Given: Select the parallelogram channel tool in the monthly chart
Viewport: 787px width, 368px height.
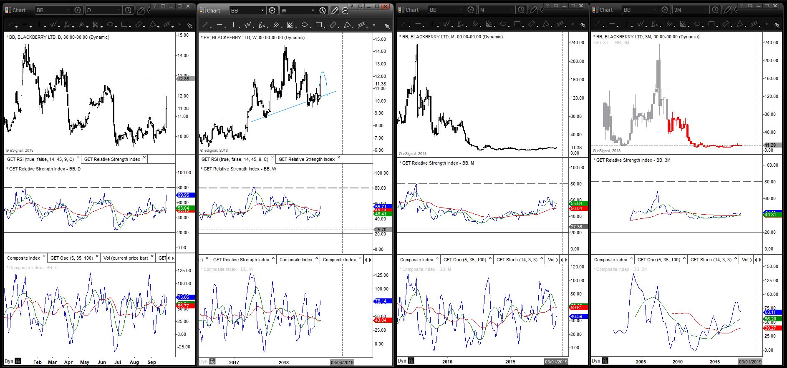Looking at the screenshot, I should tap(532, 25).
